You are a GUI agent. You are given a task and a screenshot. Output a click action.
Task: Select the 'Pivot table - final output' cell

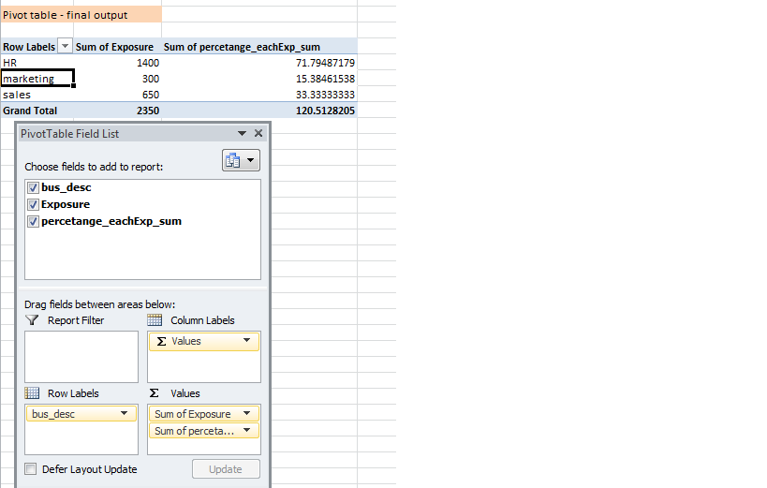click(81, 15)
